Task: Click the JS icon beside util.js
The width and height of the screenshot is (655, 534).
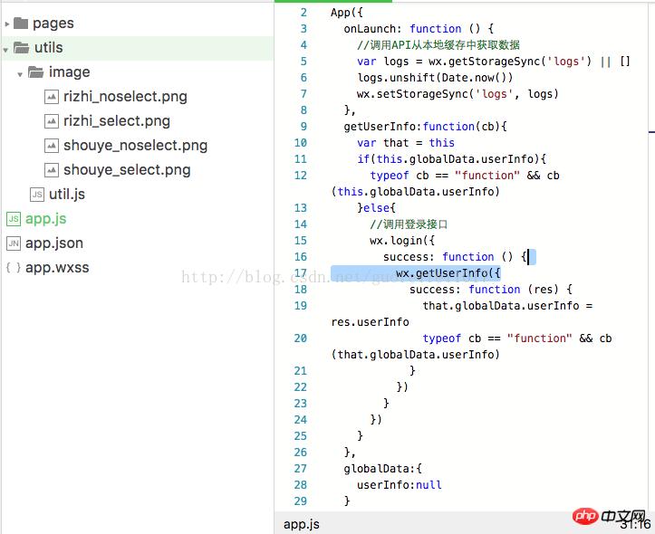Action: (37, 195)
